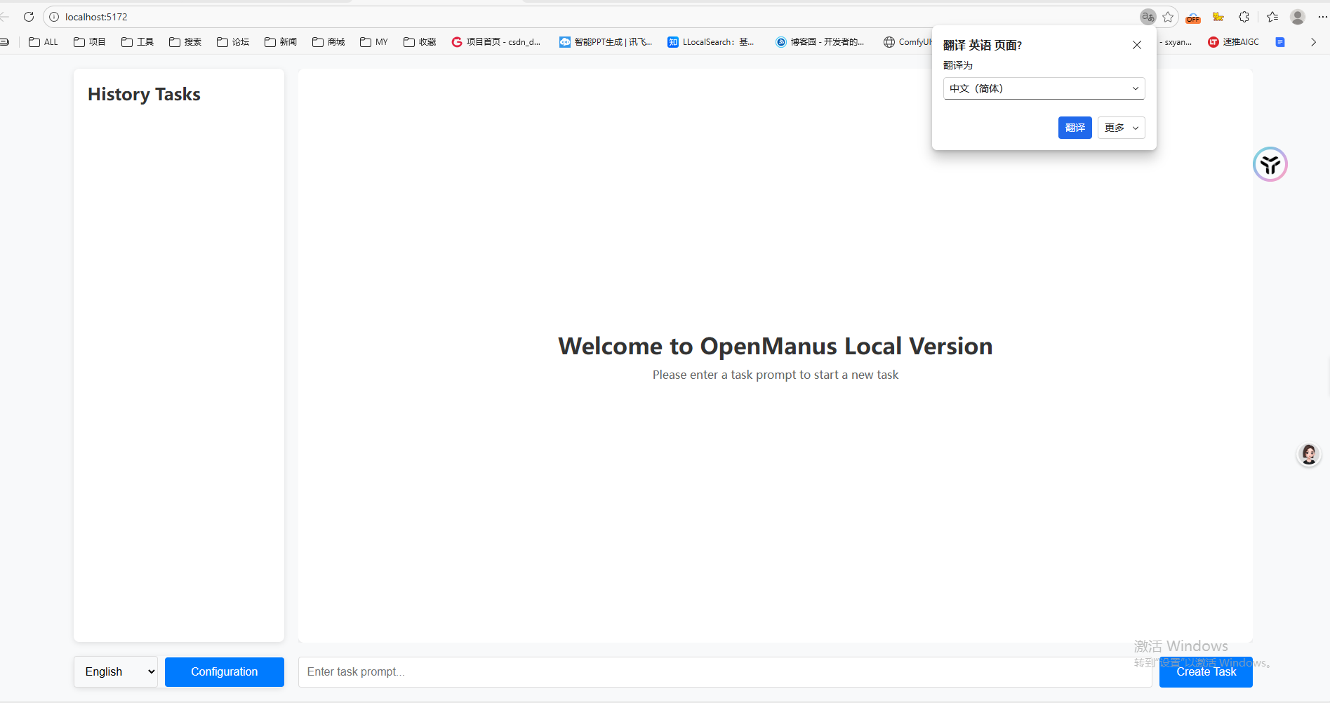
Task: Open the puzzle-piece Extensions menu
Action: point(1244,17)
